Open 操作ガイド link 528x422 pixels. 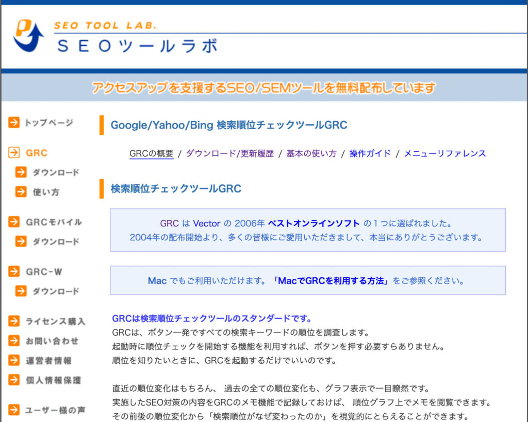coord(370,153)
